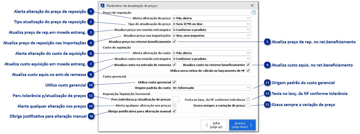The height and width of the screenshot is (134, 360).
Task: Click 'Testa no lanç. da NF conforme tolerância' checkbox
Action: pyautogui.click(x=248, y=100)
